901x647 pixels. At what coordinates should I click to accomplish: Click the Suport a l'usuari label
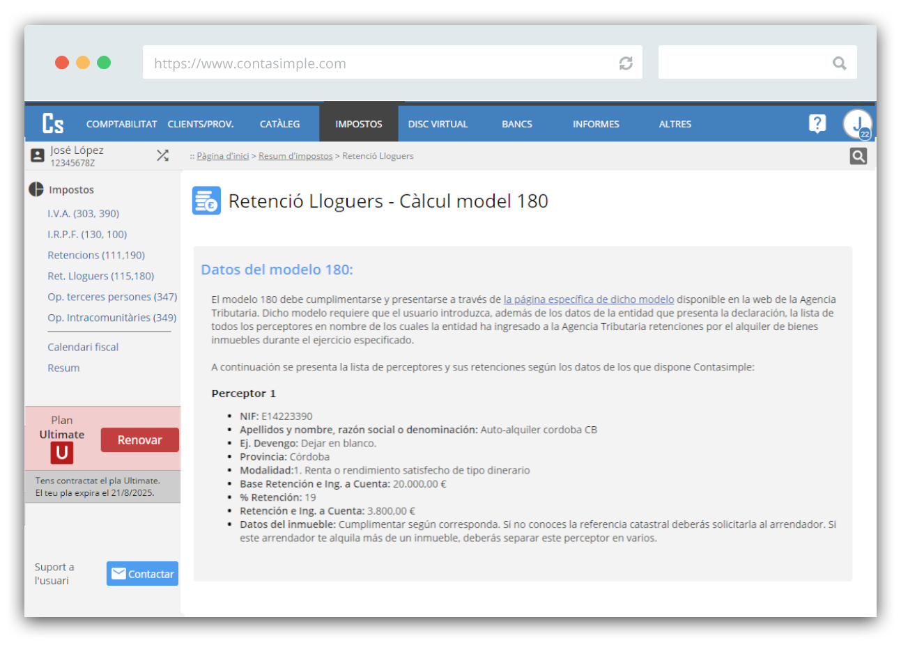click(54, 574)
